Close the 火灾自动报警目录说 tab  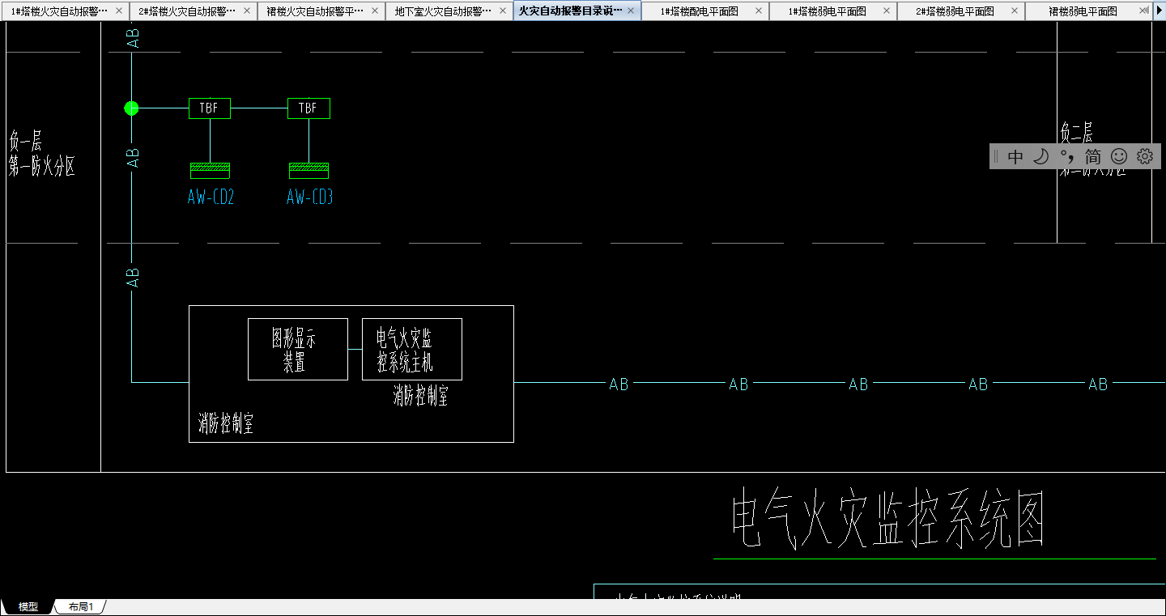coord(631,11)
